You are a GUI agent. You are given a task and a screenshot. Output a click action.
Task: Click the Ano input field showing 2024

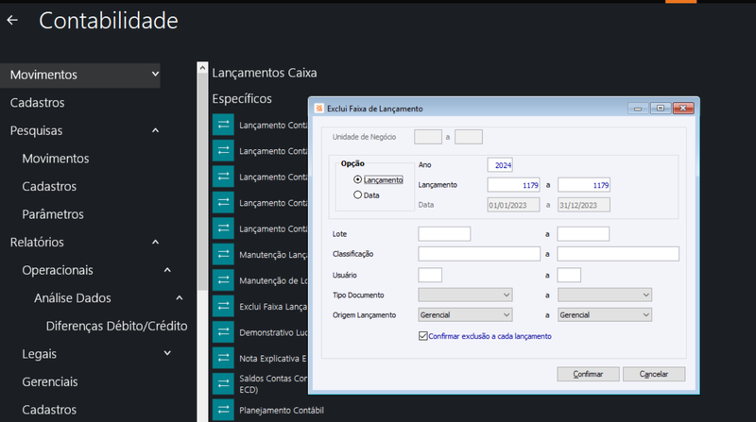pos(500,165)
